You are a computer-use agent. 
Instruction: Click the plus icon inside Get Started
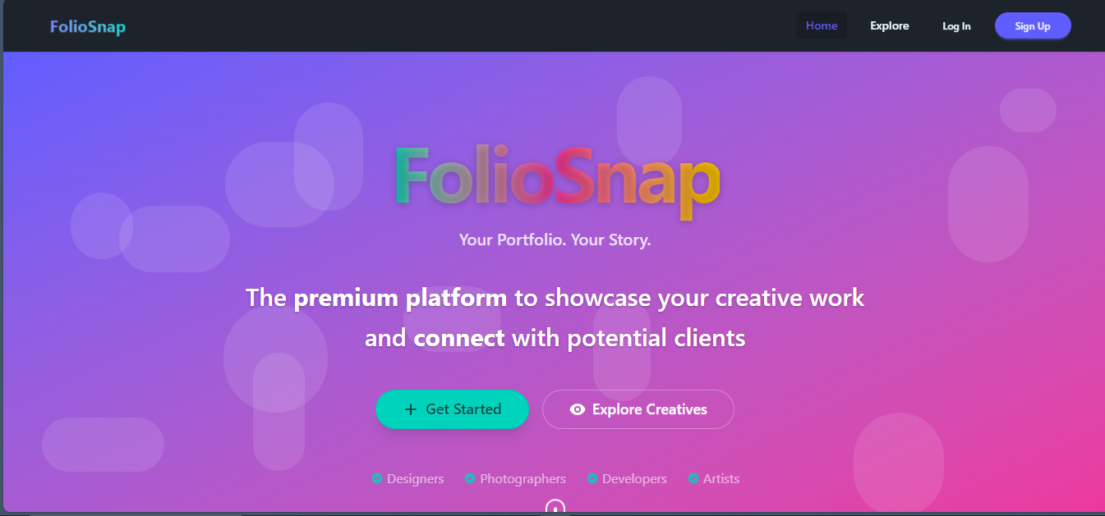[x=411, y=409]
